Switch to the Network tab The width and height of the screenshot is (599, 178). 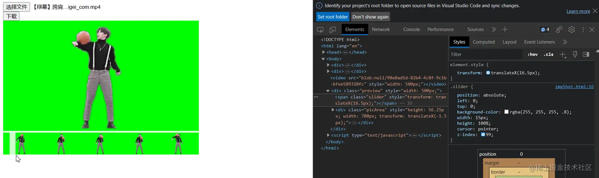click(381, 29)
